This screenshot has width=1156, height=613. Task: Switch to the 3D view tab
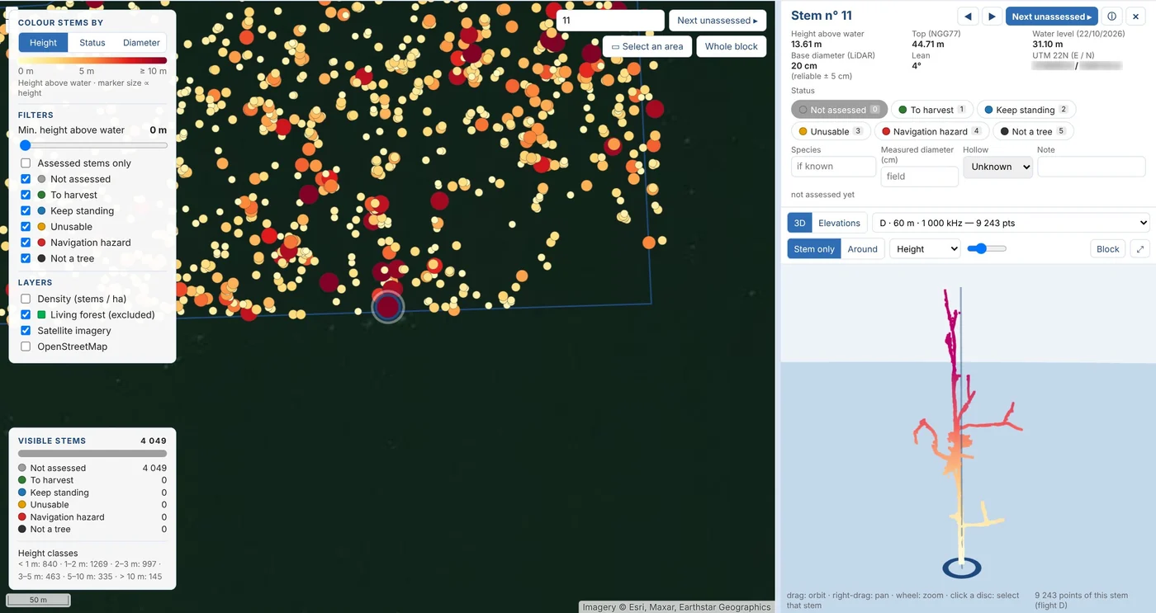click(x=799, y=223)
